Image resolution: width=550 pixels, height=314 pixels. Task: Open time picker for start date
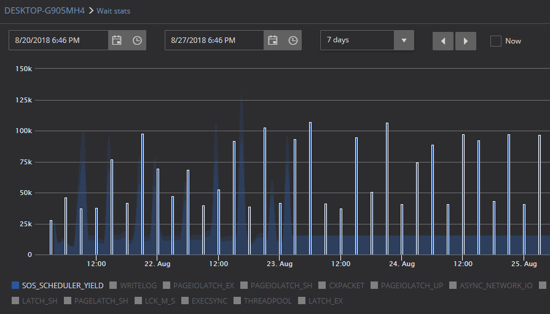coord(137,40)
